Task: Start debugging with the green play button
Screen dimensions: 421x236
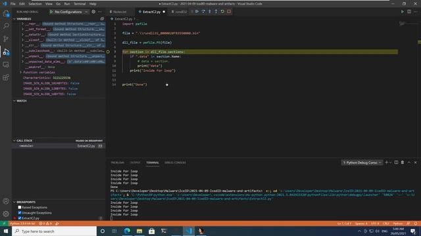Action: click(51, 12)
